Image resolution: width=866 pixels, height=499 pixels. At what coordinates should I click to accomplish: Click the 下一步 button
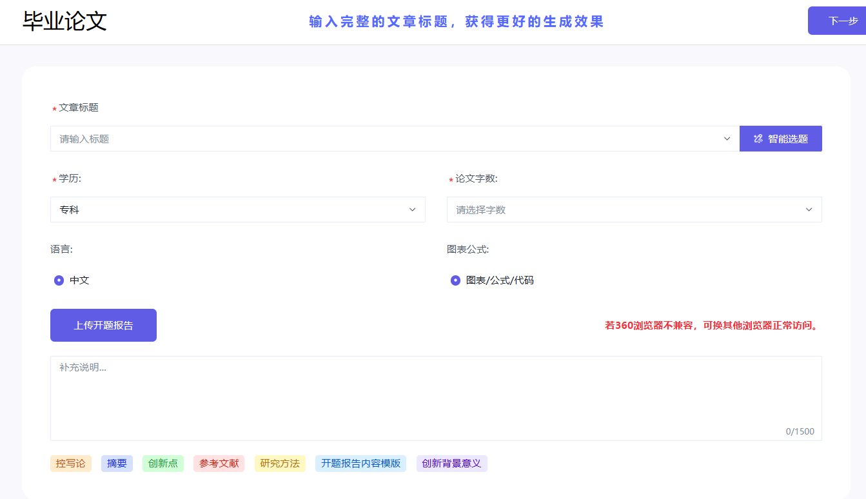(x=837, y=21)
